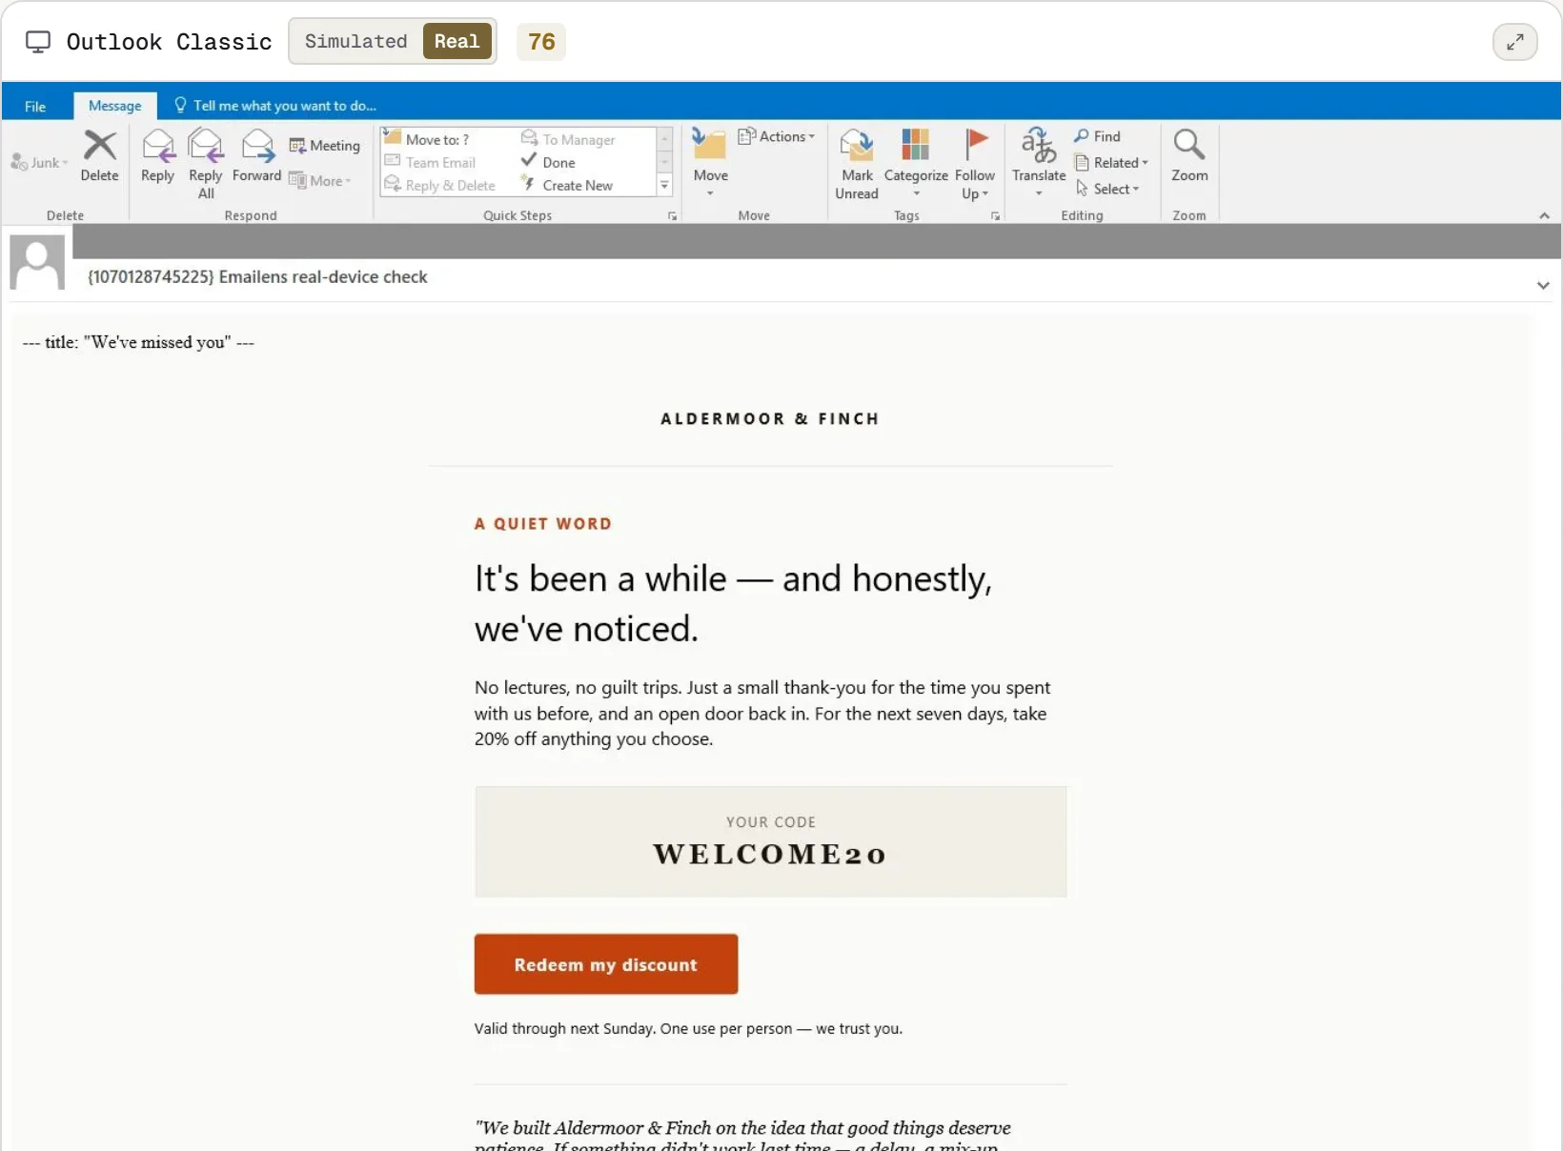1563x1151 pixels.
Task: Run the Move to: ? quick step
Action: coord(427,139)
